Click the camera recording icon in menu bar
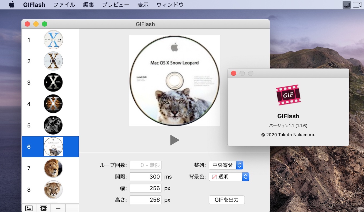Image resolution: width=364 pixels, height=212 pixels. tap(357, 5)
